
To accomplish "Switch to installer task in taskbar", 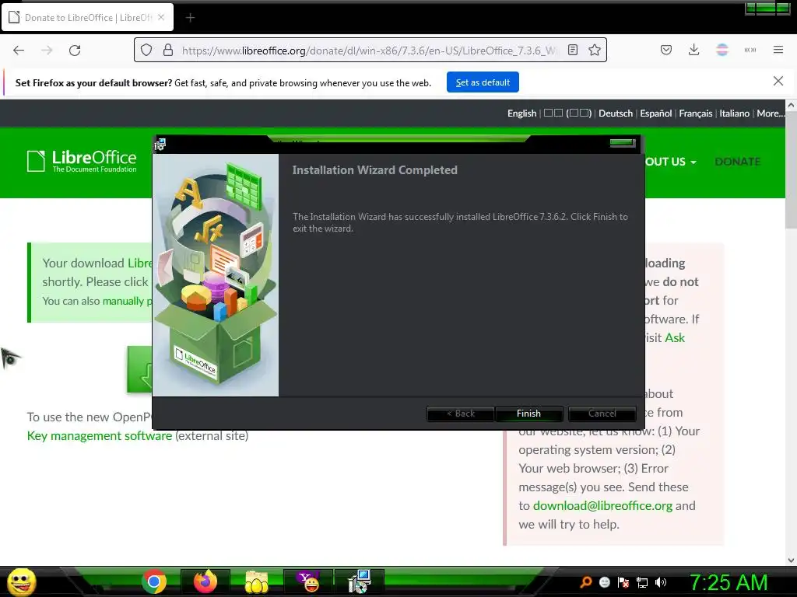I will point(360,581).
